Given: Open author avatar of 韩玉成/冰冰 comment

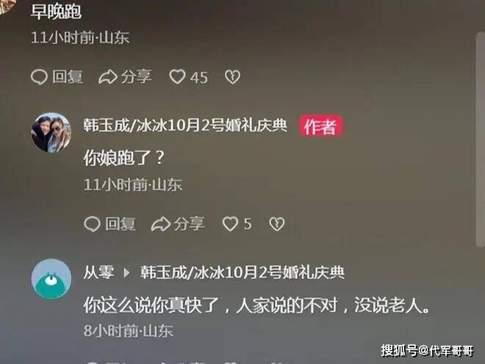Looking at the screenshot, I should click(x=51, y=132).
